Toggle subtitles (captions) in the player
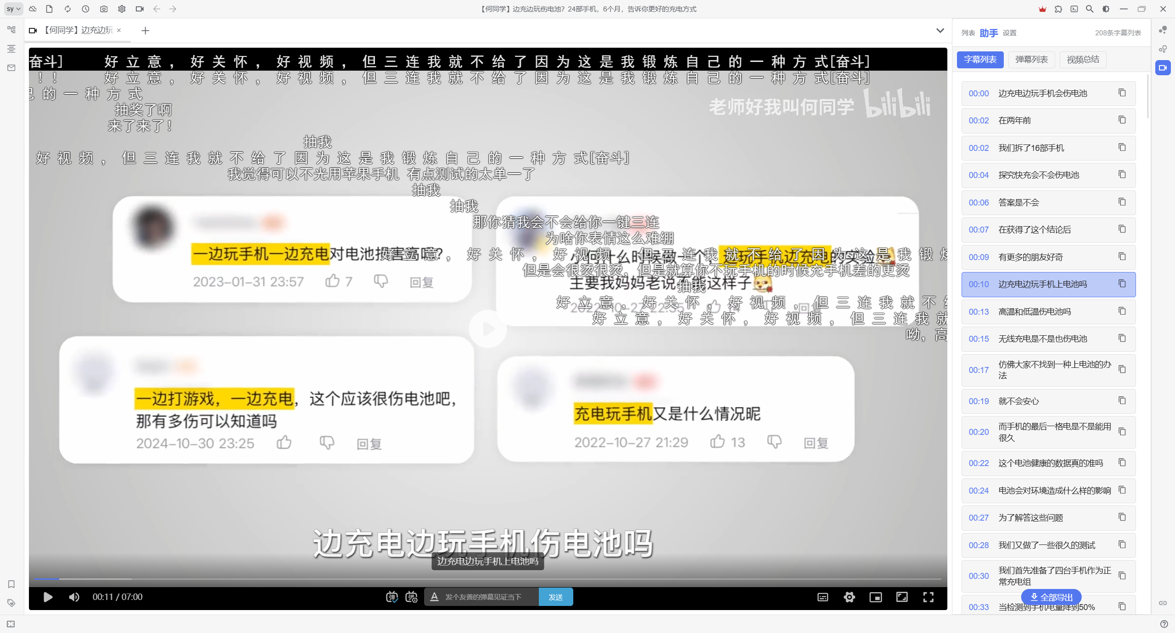Screen dimensions: 1175x633 pos(822,597)
